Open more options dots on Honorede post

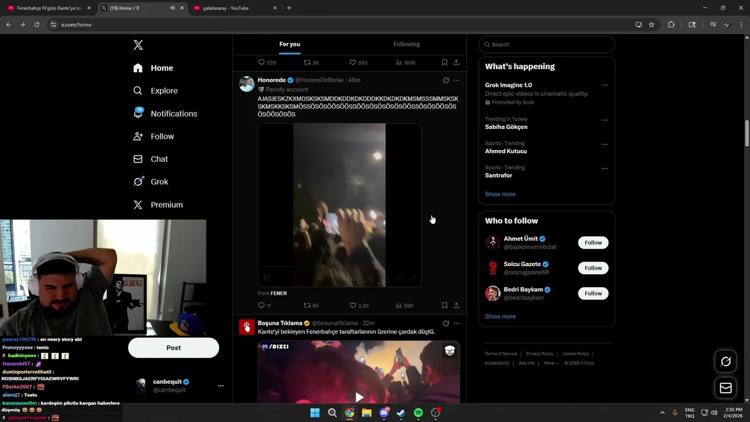click(456, 80)
